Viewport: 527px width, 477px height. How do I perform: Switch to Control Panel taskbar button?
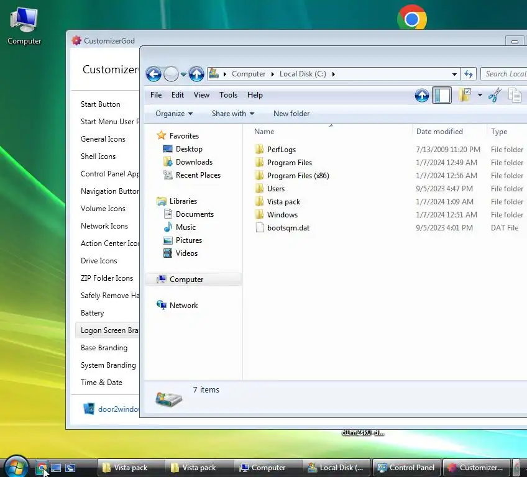[x=406, y=468]
